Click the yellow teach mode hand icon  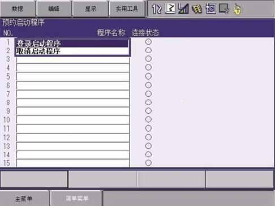237,8
